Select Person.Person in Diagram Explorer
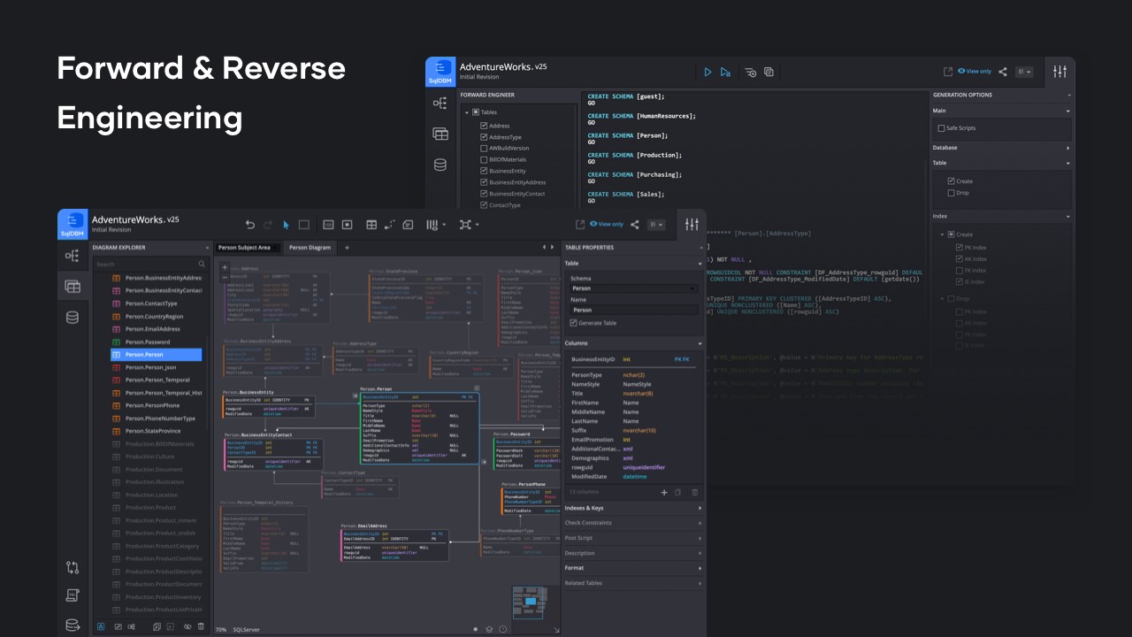Viewport: 1132px width, 637px height. (x=157, y=355)
